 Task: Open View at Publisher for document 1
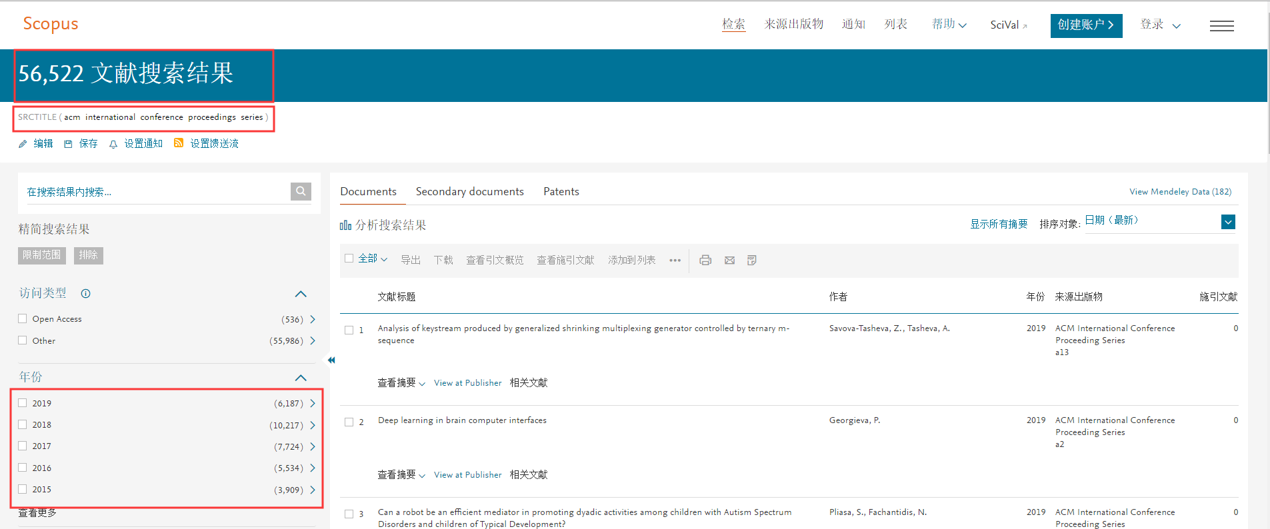467,383
